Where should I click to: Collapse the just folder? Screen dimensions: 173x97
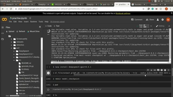[x=11, y=48]
